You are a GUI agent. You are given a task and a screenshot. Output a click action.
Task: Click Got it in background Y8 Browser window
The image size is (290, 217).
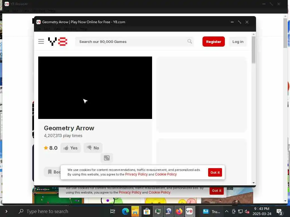pos(217,191)
